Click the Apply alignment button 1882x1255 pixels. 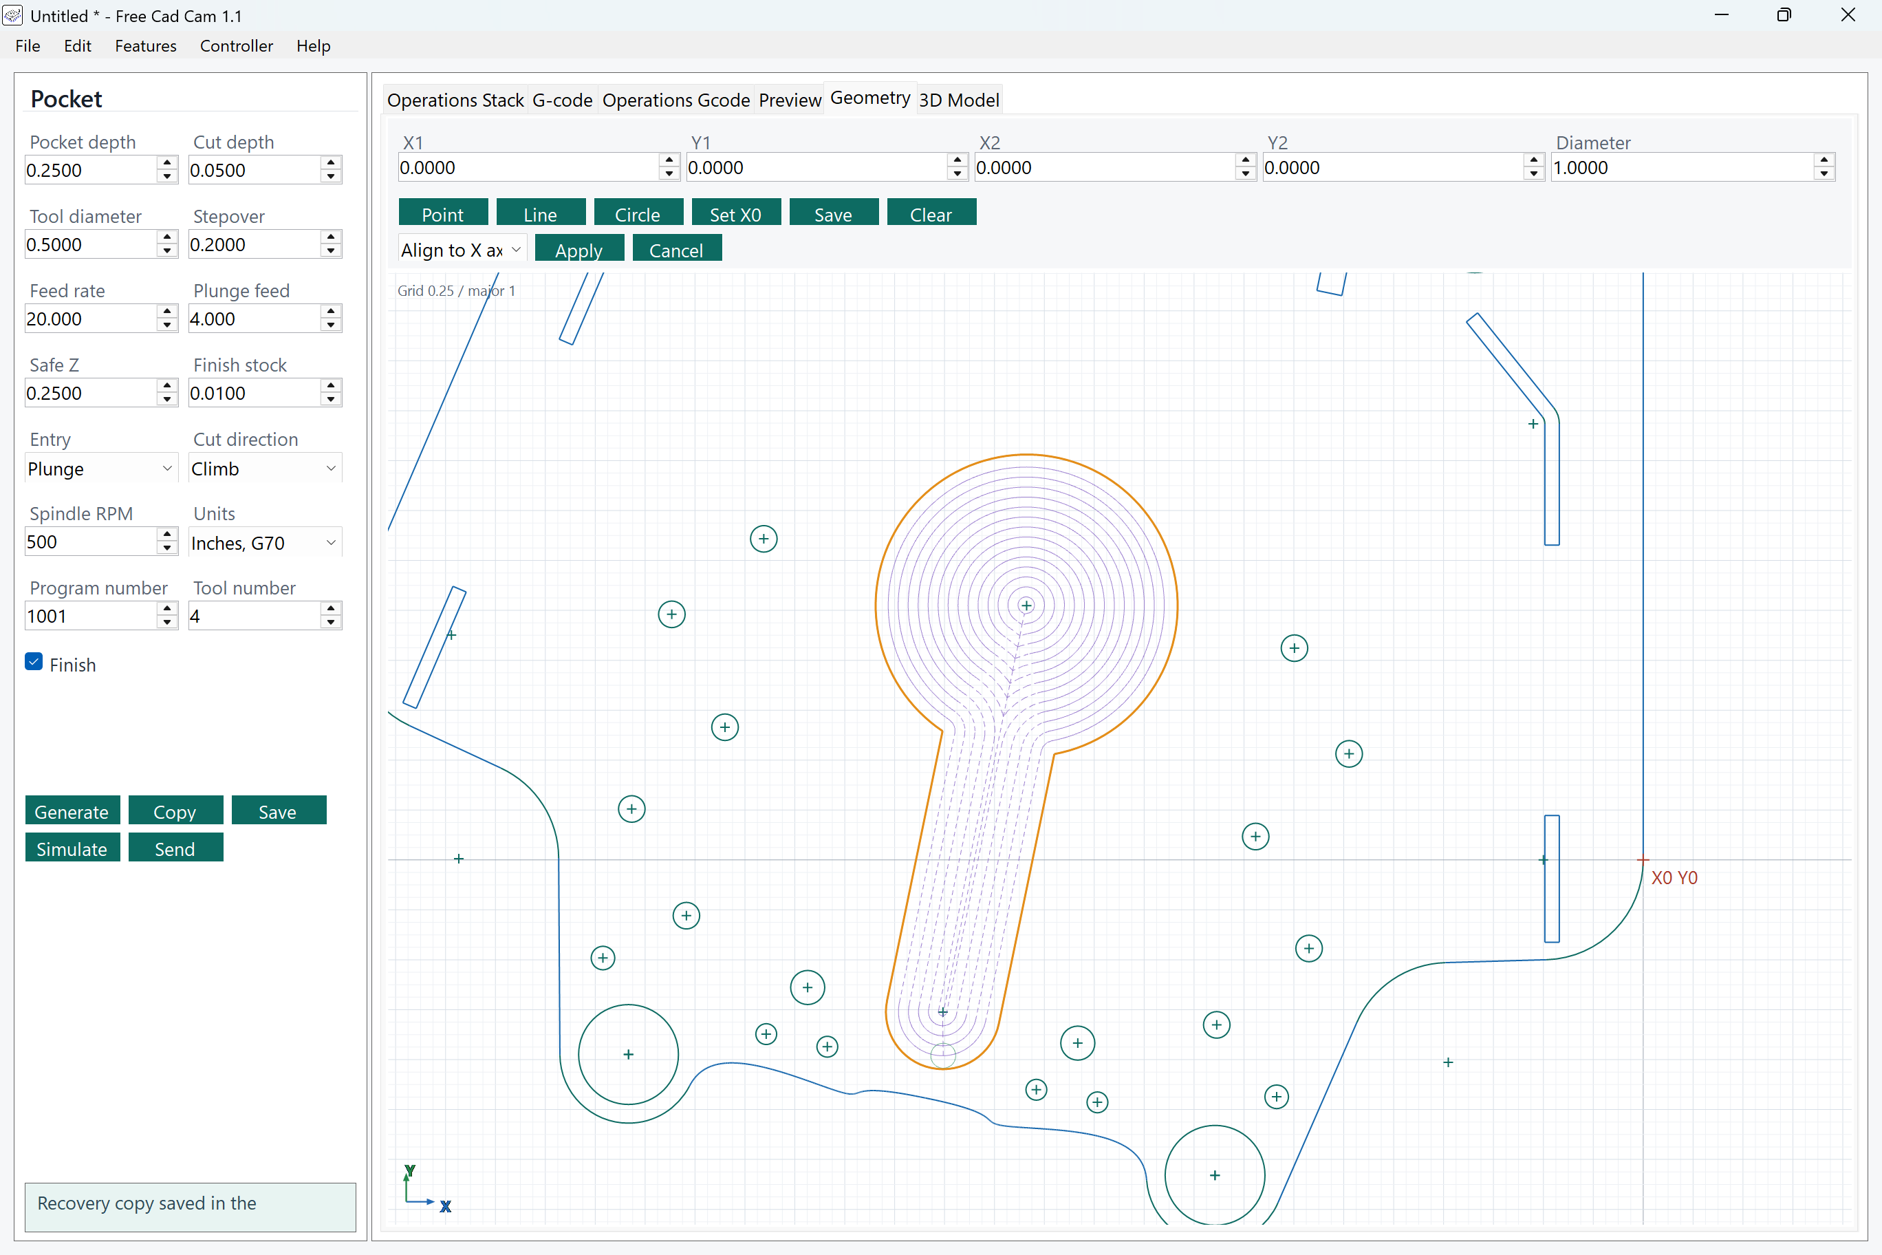(579, 249)
